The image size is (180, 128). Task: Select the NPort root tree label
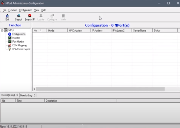(11, 30)
